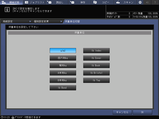Viewport: 159px width, 119px height.
Task: Select the lb Index weight unit
Action: click(96, 51)
